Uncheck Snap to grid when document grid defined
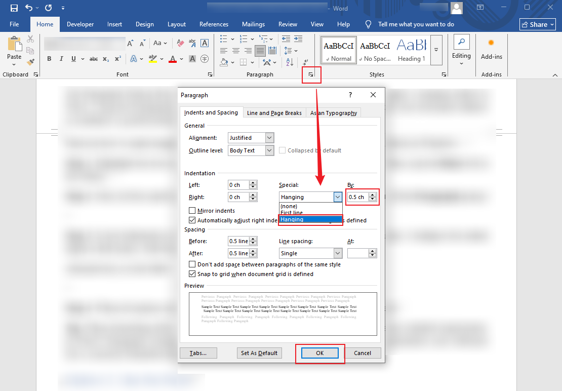Viewport: 562px width, 391px height. click(x=192, y=275)
